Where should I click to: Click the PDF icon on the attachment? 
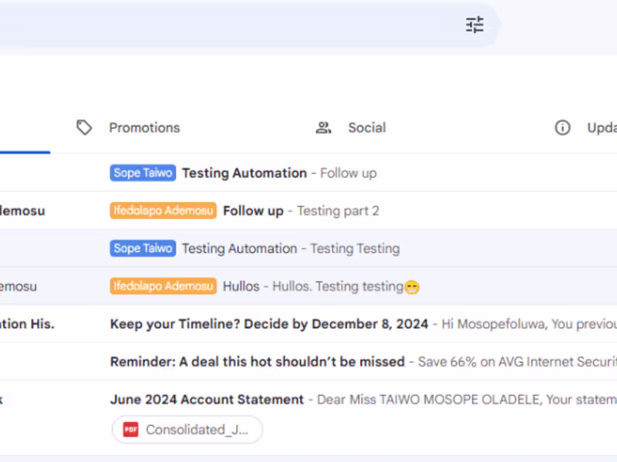point(131,430)
